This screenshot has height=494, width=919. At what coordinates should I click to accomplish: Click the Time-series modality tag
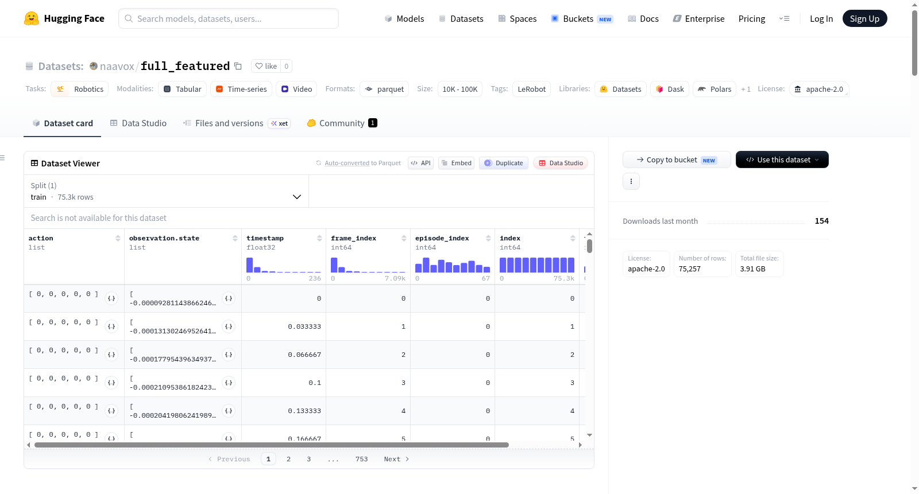(241, 89)
